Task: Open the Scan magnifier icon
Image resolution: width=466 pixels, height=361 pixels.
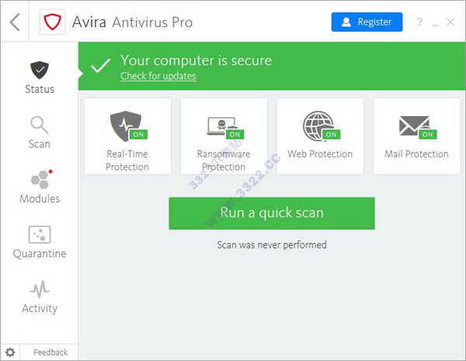Action: click(40, 125)
